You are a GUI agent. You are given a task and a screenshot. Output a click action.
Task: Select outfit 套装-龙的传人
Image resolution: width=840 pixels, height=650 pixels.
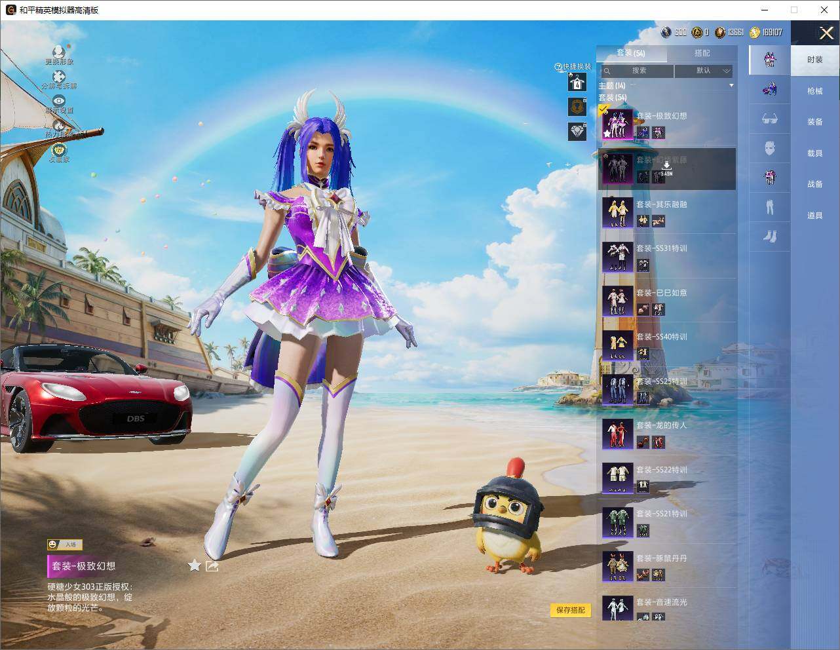[666, 434]
